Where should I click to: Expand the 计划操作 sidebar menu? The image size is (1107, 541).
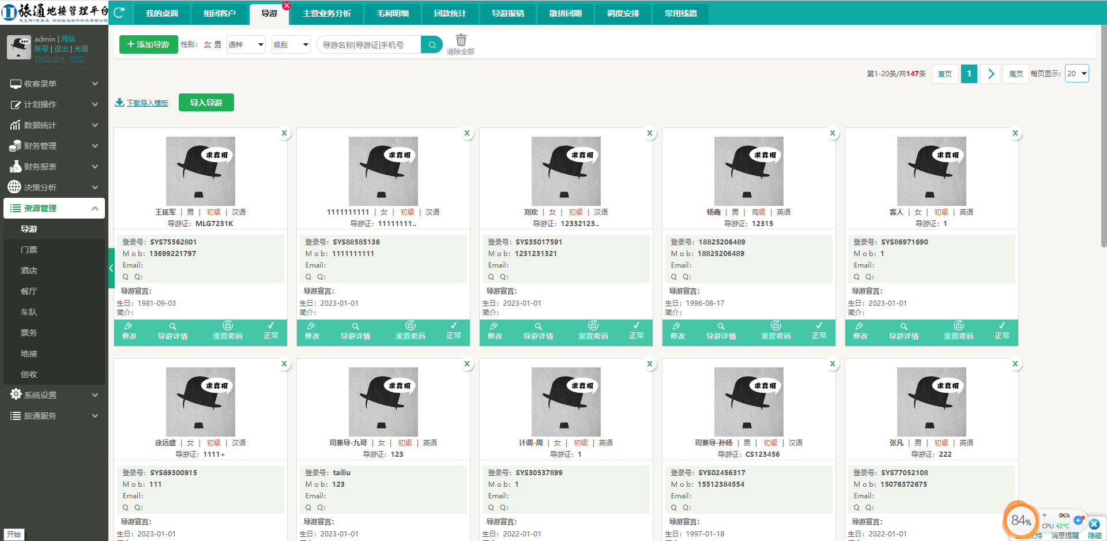(54, 104)
